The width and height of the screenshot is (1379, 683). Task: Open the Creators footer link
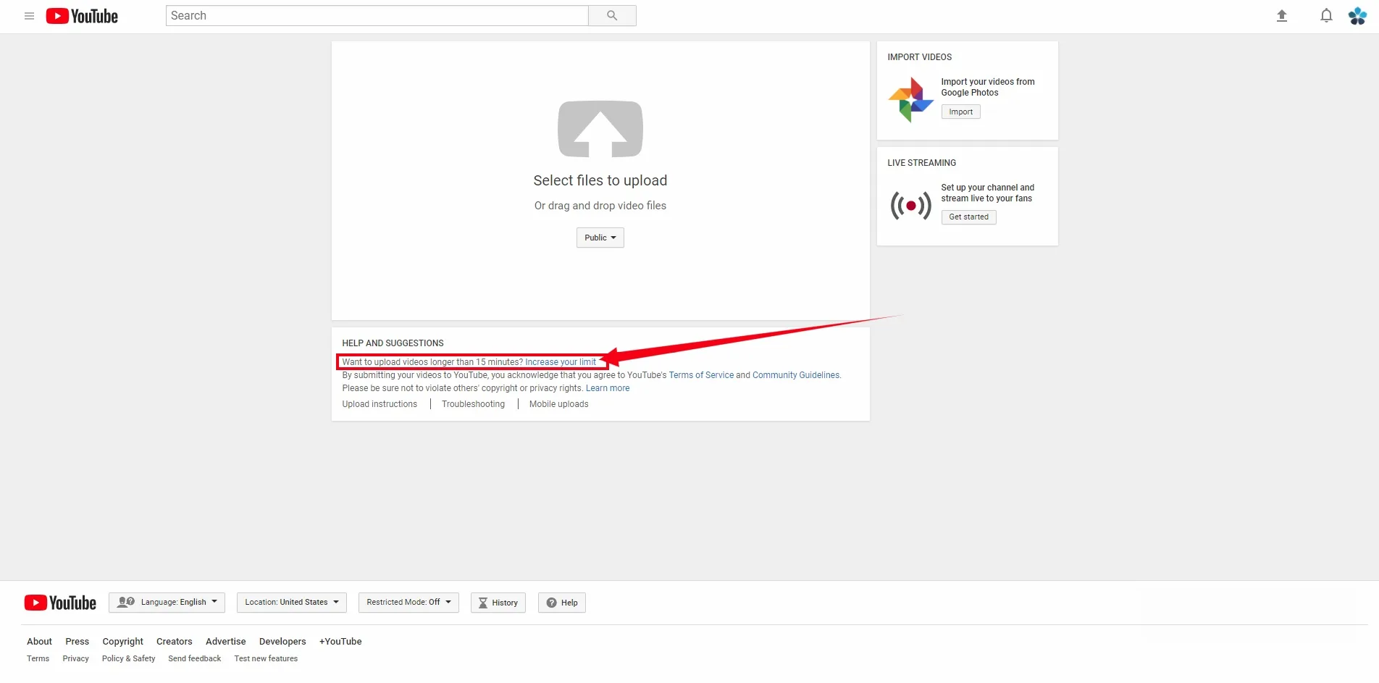[x=175, y=642]
